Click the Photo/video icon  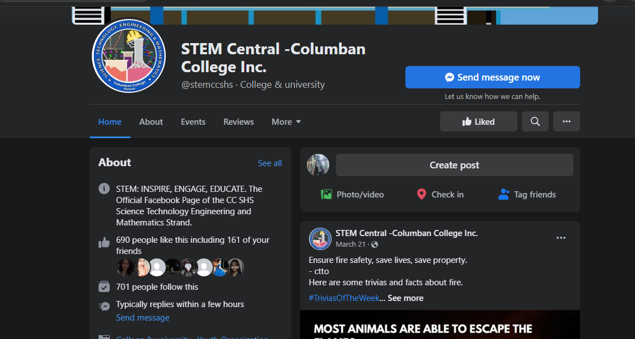click(326, 195)
